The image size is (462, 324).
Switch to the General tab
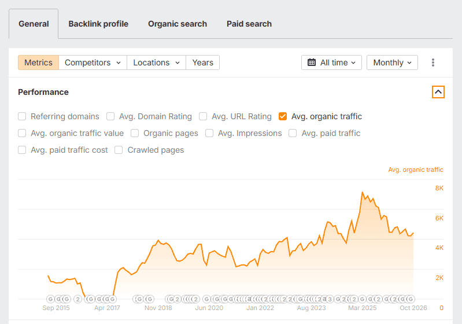pos(34,24)
